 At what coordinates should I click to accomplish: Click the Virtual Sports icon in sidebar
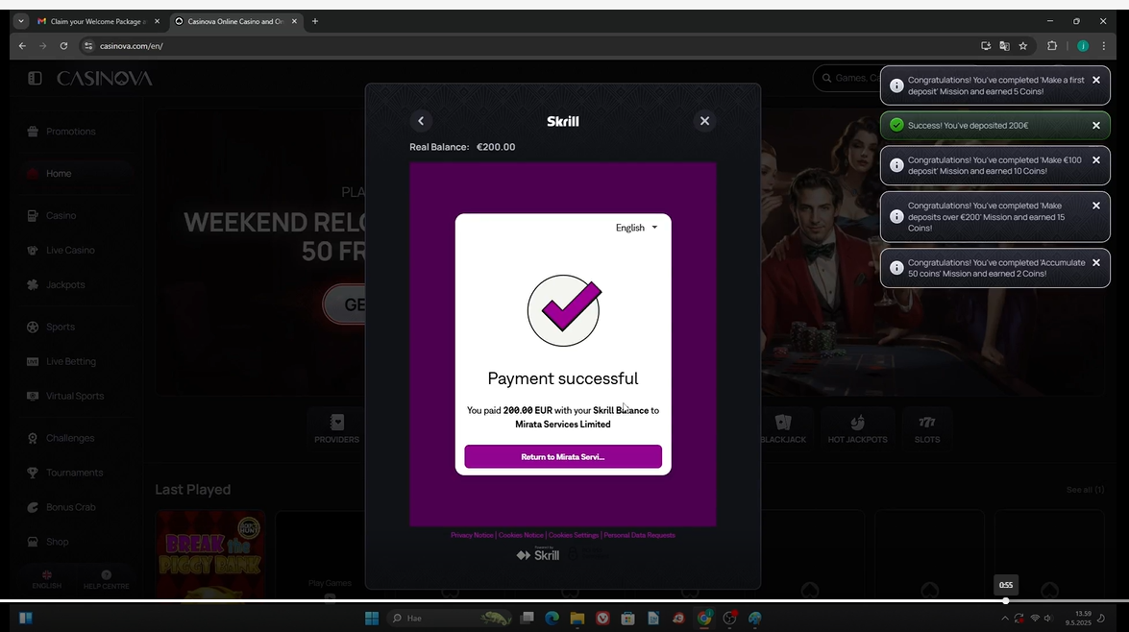[x=33, y=396]
